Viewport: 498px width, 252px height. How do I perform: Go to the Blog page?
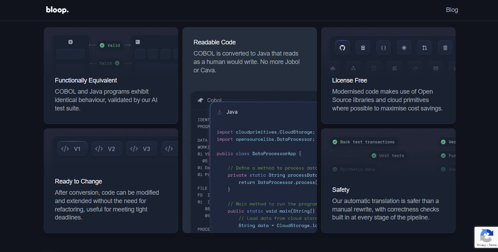[x=452, y=10]
